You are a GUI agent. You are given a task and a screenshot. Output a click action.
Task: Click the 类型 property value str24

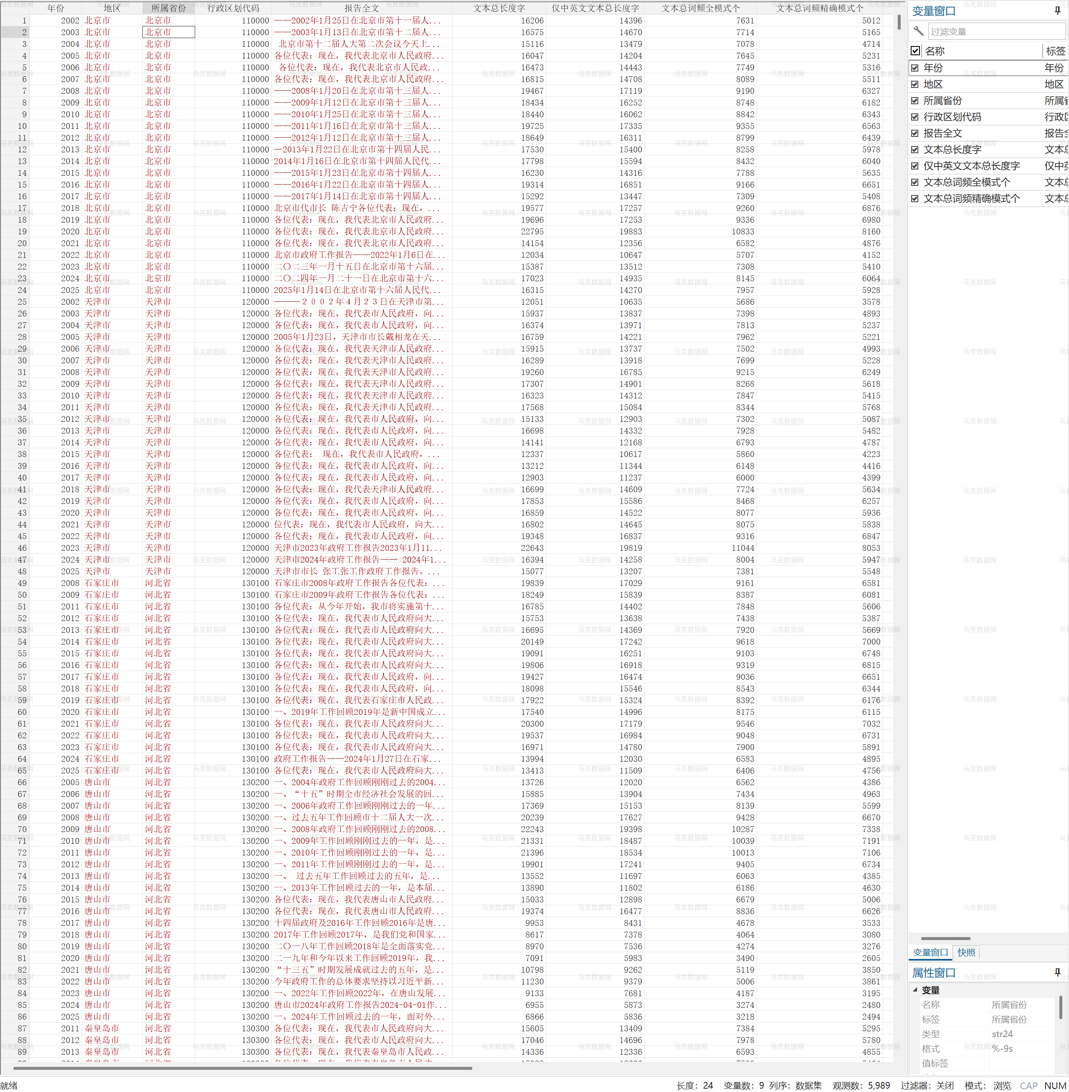(1002, 1034)
